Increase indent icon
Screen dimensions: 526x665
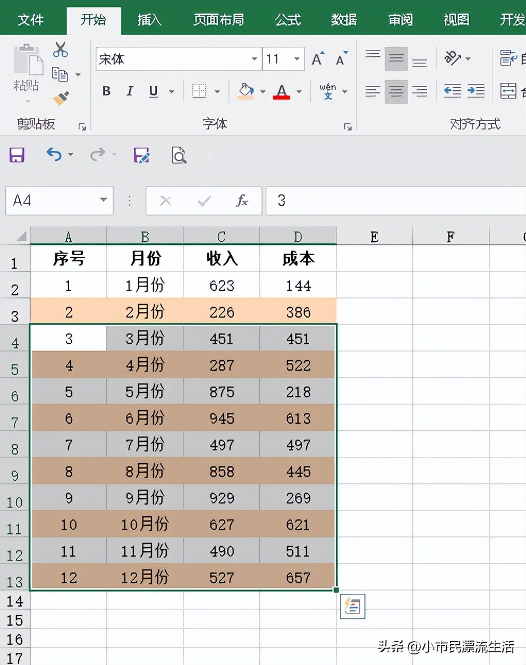click(x=476, y=91)
